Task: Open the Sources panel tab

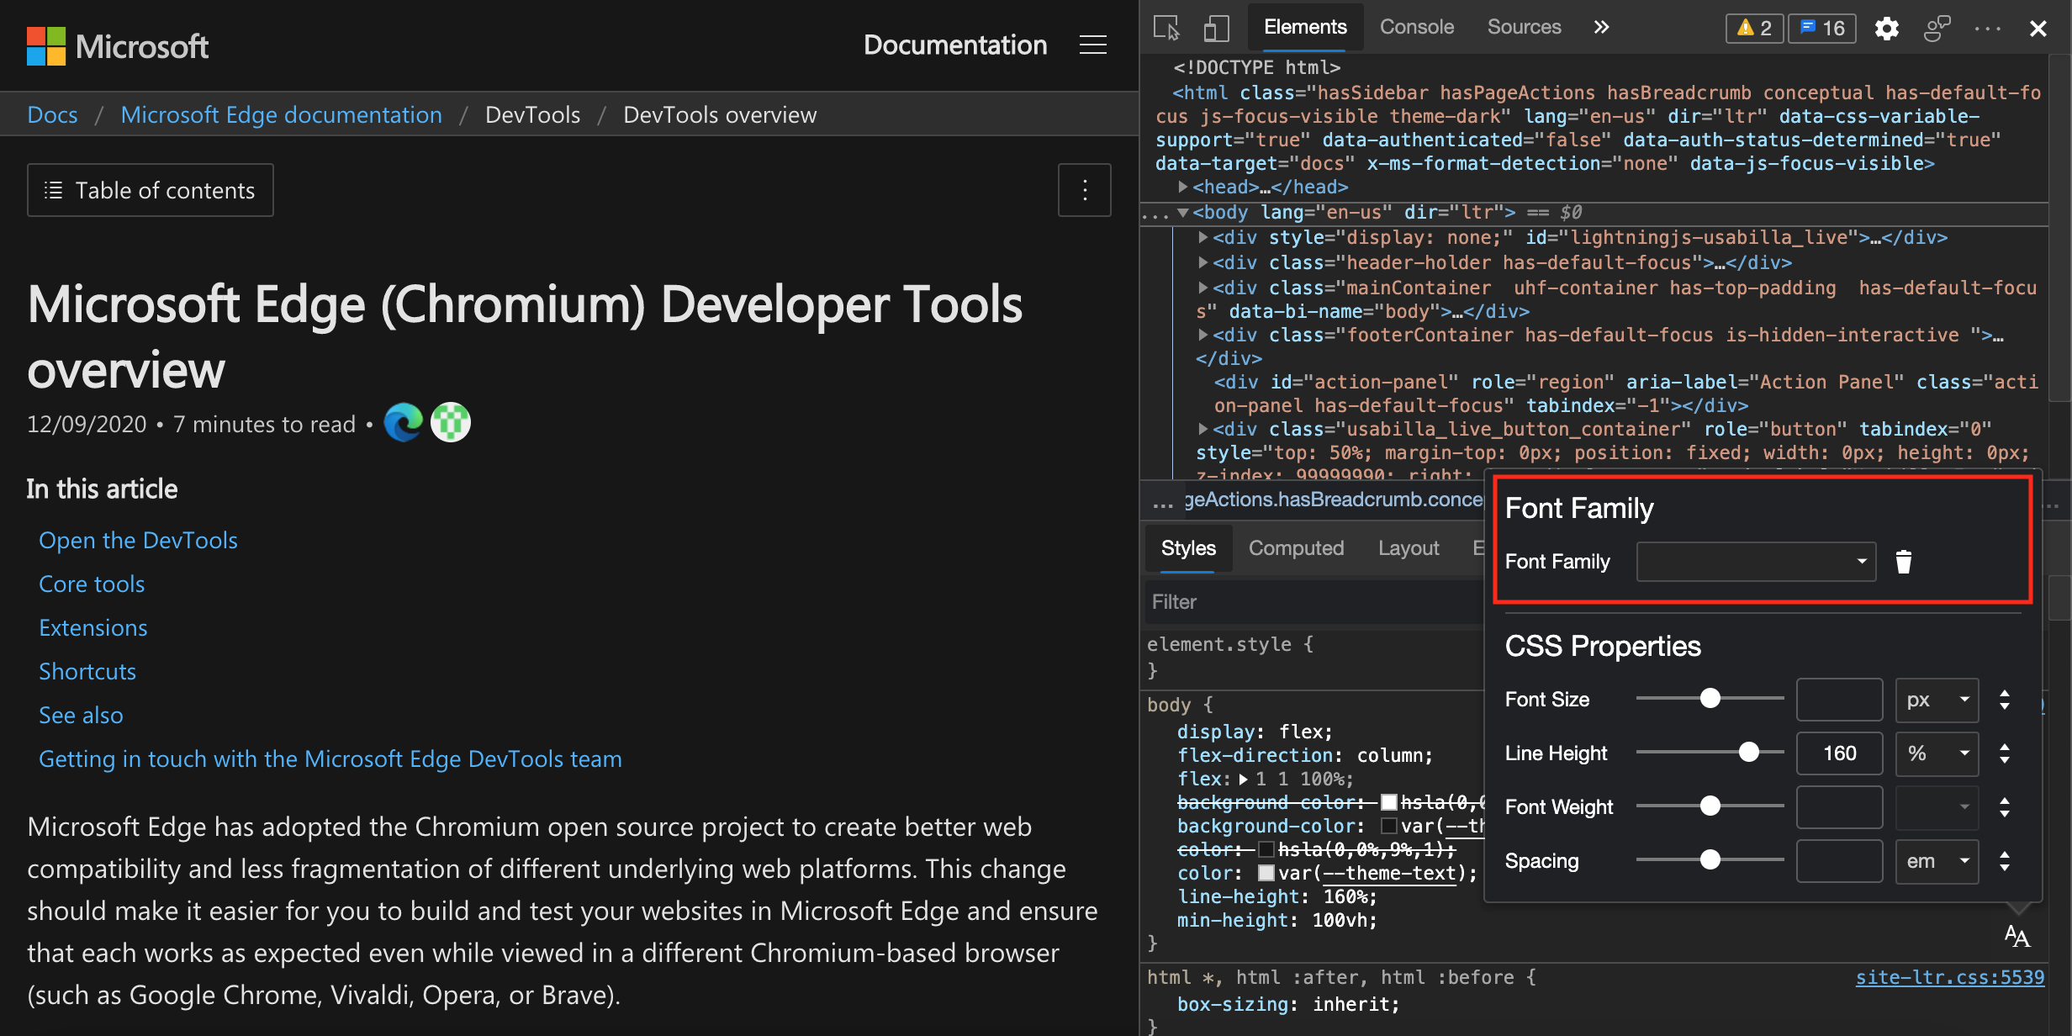Action: click(1524, 25)
